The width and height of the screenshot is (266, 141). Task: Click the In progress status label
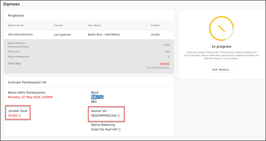(x=222, y=46)
